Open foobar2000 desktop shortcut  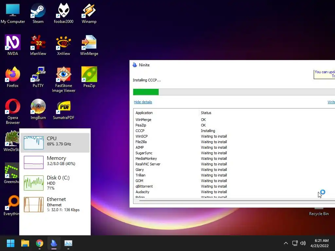[x=63, y=13]
